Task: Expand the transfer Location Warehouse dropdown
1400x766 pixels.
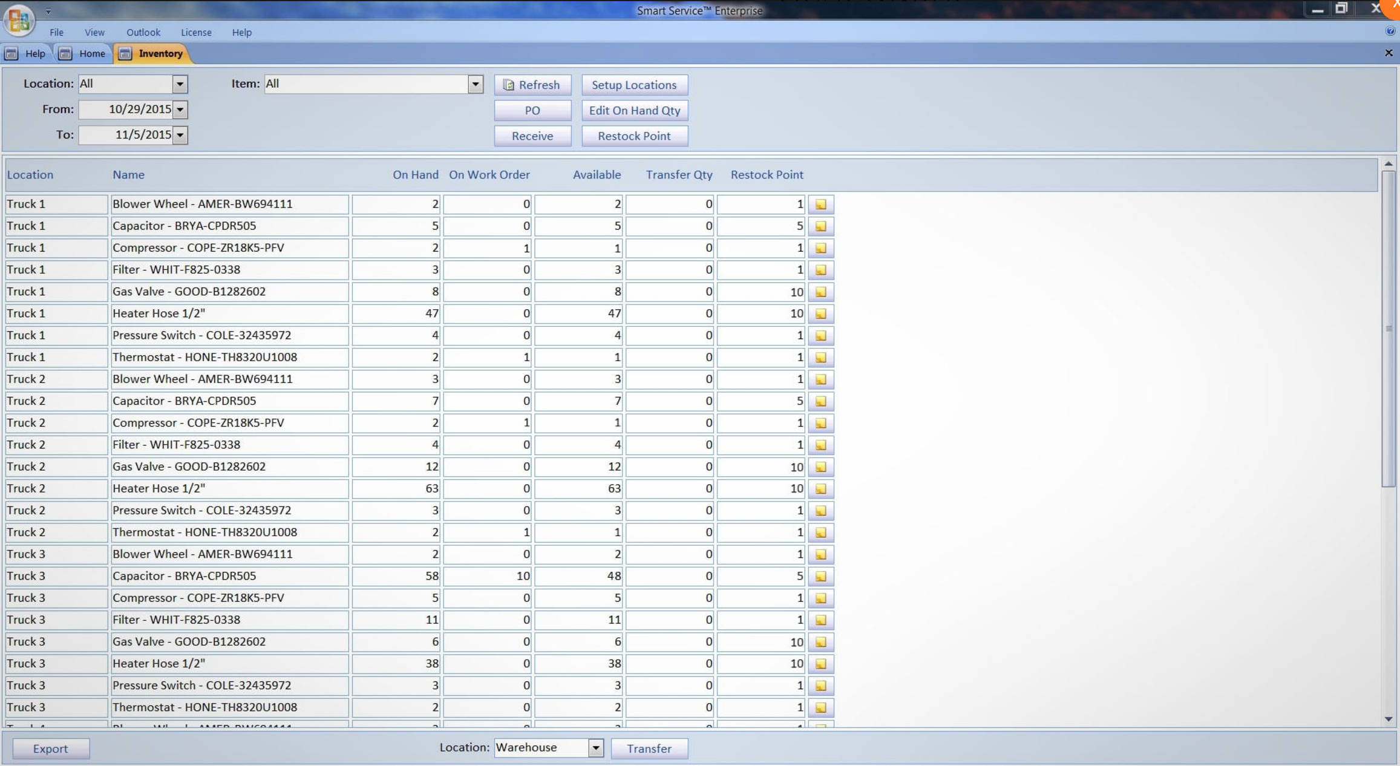Action: click(x=595, y=748)
